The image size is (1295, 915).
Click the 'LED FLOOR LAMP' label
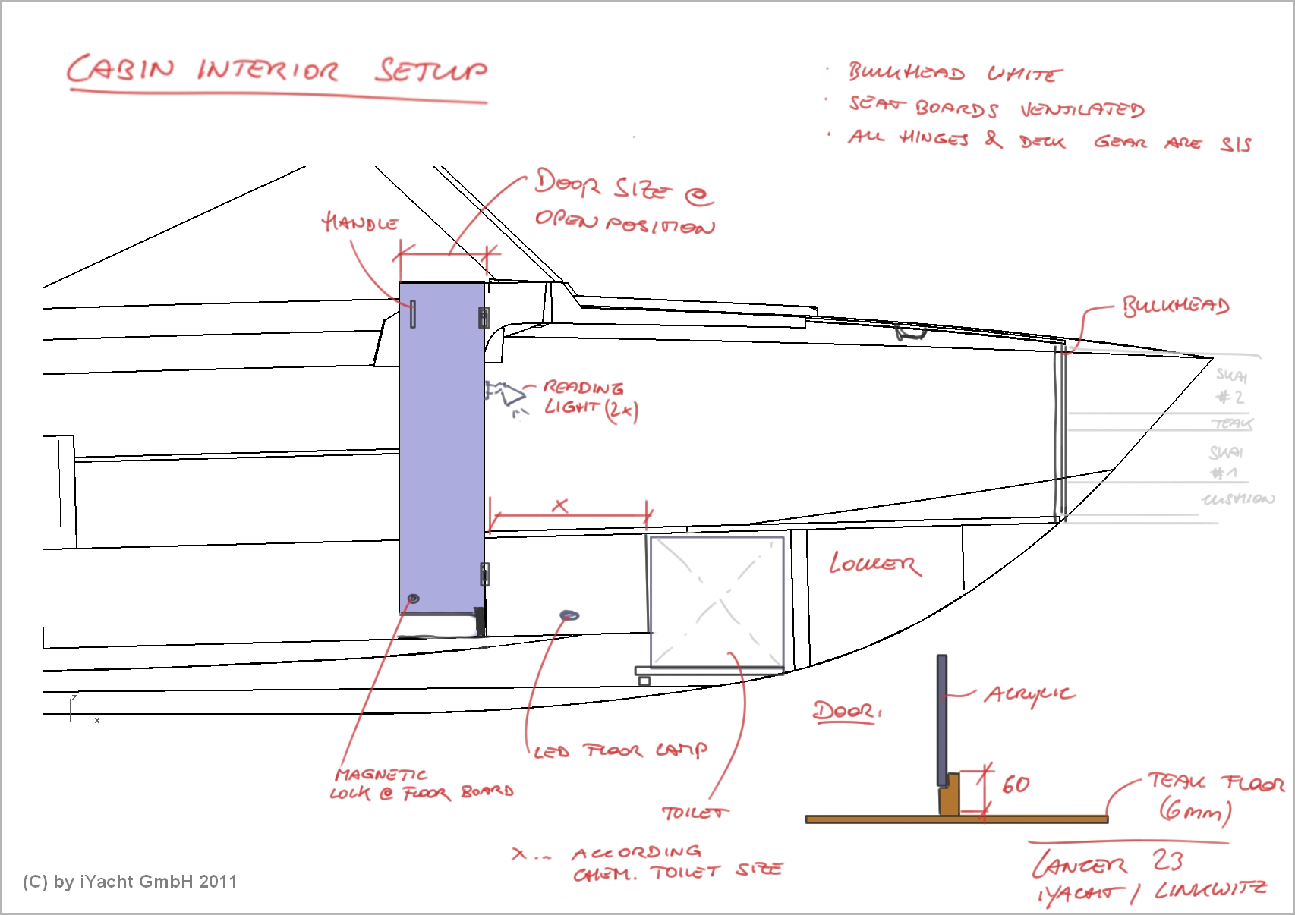[x=620, y=750]
